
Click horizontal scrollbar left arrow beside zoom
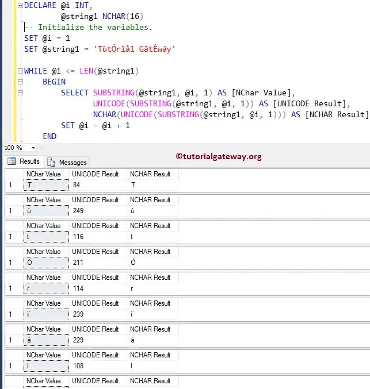click(x=41, y=148)
